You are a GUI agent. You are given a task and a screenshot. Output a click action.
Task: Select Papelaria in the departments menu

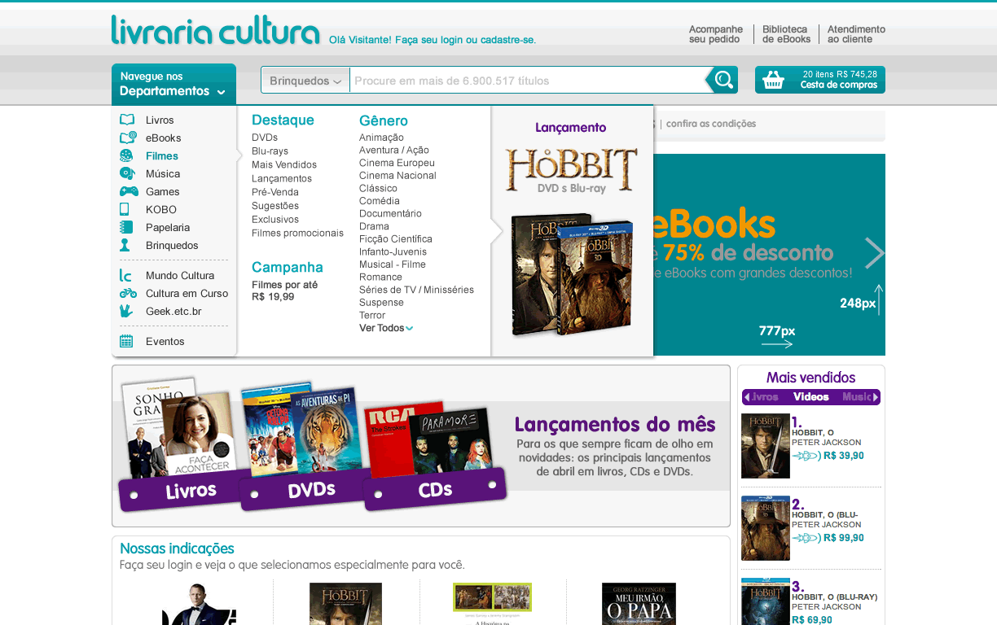click(168, 227)
